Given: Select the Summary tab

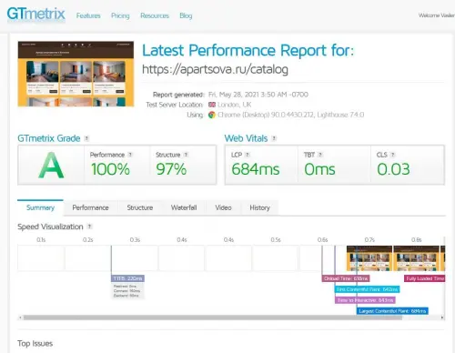Looking at the screenshot, I should point(40,207).
